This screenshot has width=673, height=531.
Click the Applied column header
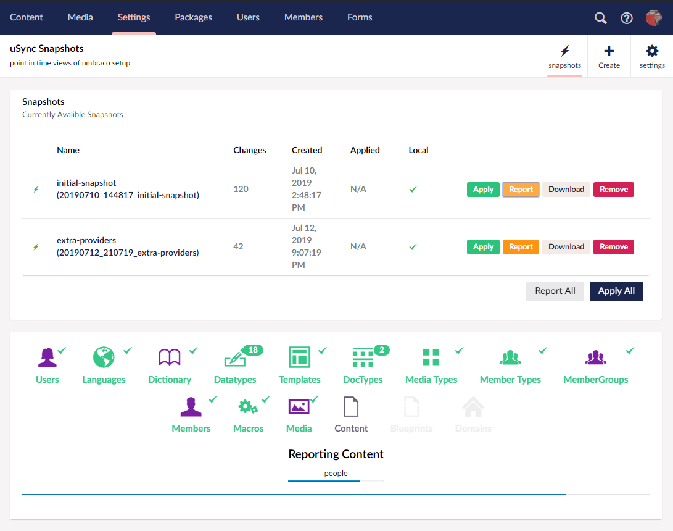(365, 151)
